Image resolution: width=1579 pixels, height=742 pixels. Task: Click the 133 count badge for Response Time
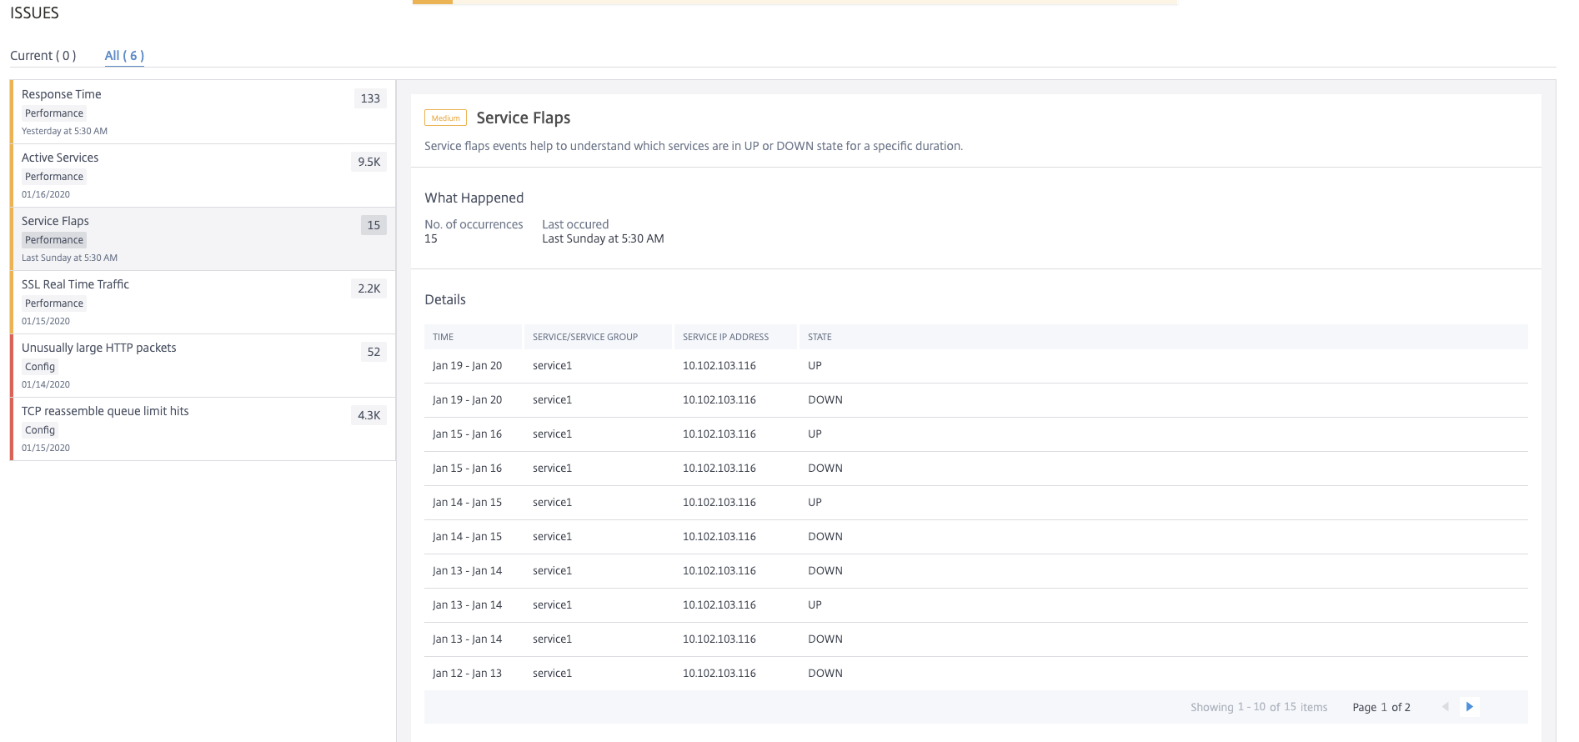(370, 98)
